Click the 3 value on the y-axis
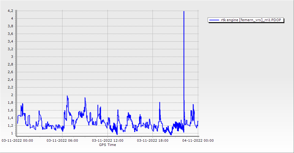294x153 pixels. click(x=12, y=57)
